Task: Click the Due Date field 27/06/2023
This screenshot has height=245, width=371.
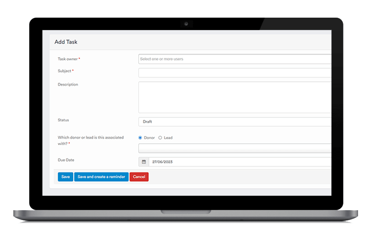Action: point(240,162)
